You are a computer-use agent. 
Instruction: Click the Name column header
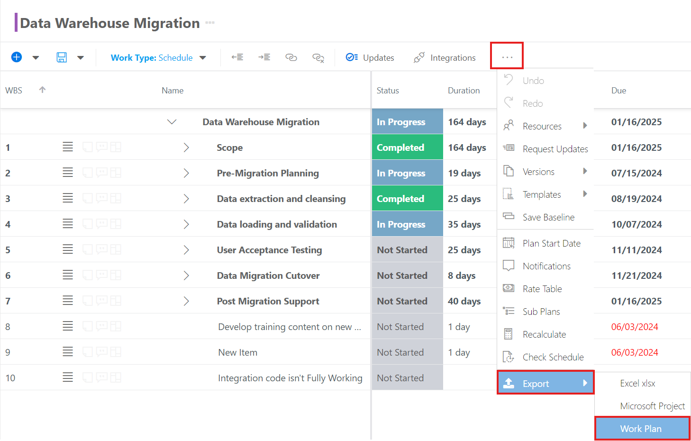pos(173,91)
